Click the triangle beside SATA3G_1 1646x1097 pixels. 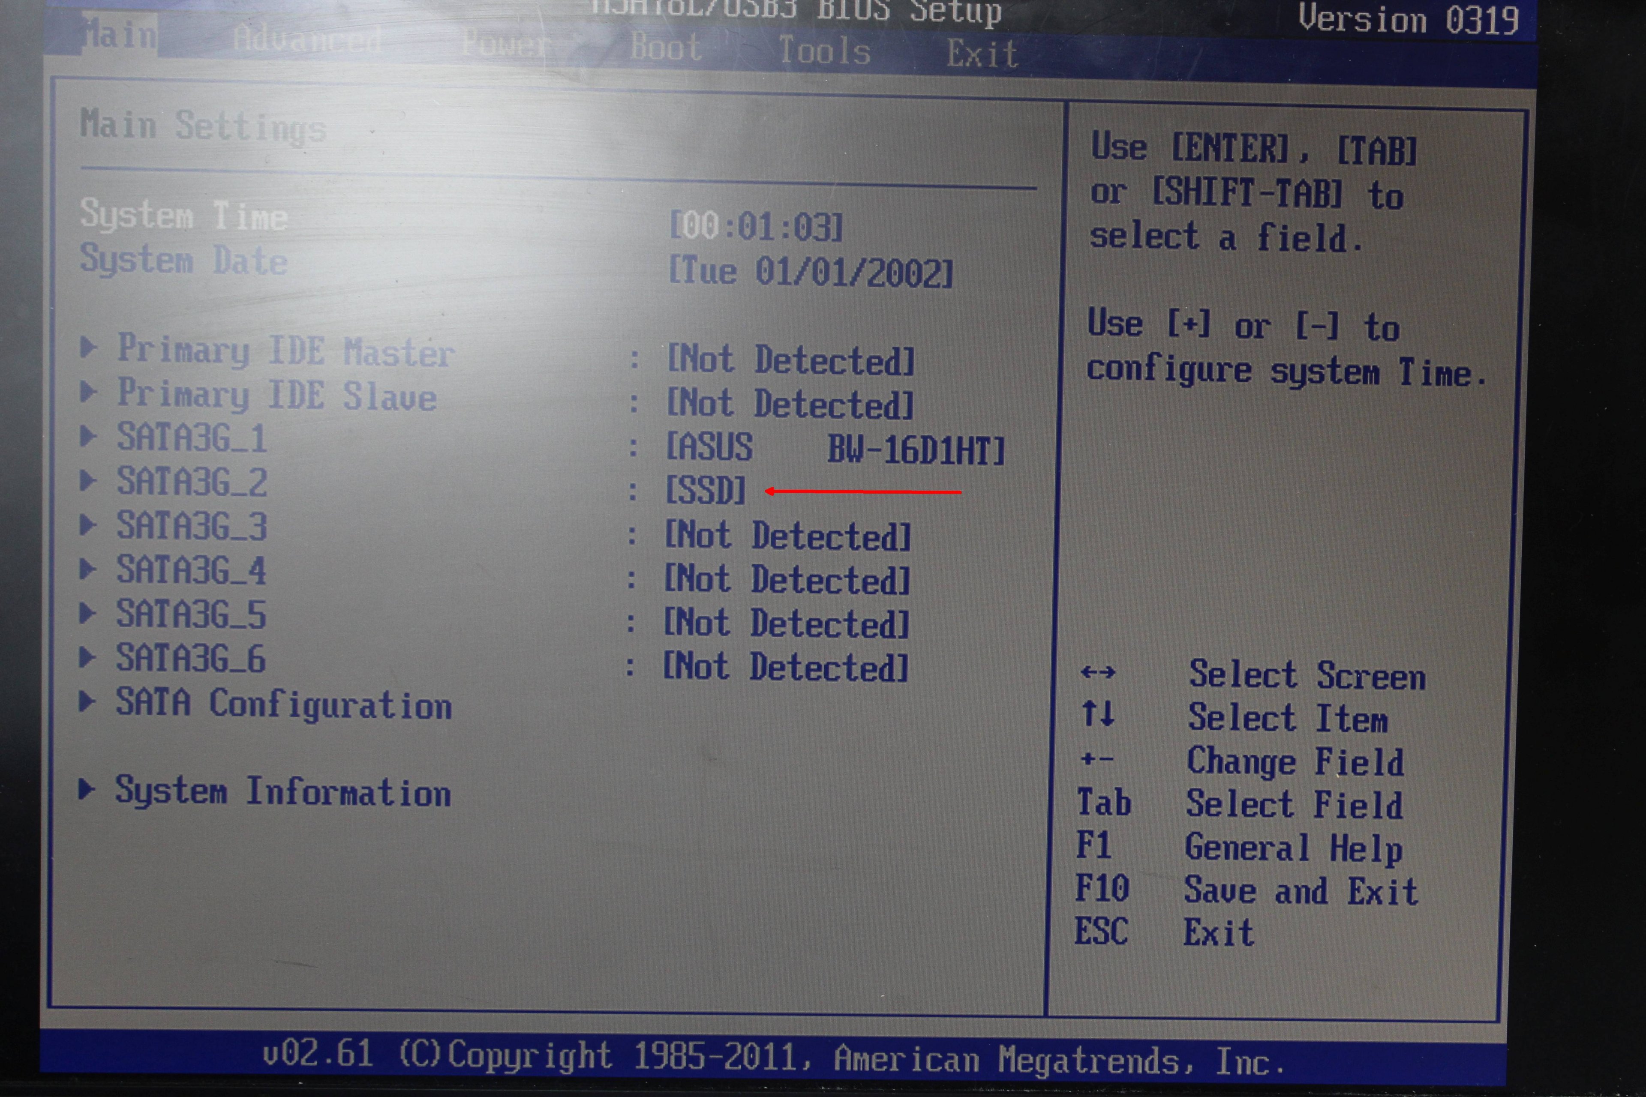point(88,437)
